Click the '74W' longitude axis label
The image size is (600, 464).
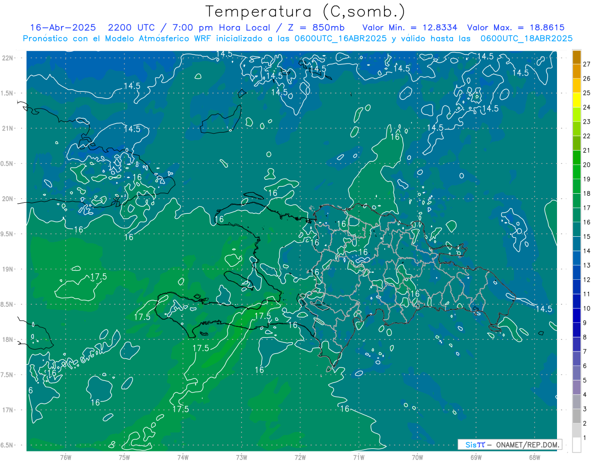click(x=182, y=457)
